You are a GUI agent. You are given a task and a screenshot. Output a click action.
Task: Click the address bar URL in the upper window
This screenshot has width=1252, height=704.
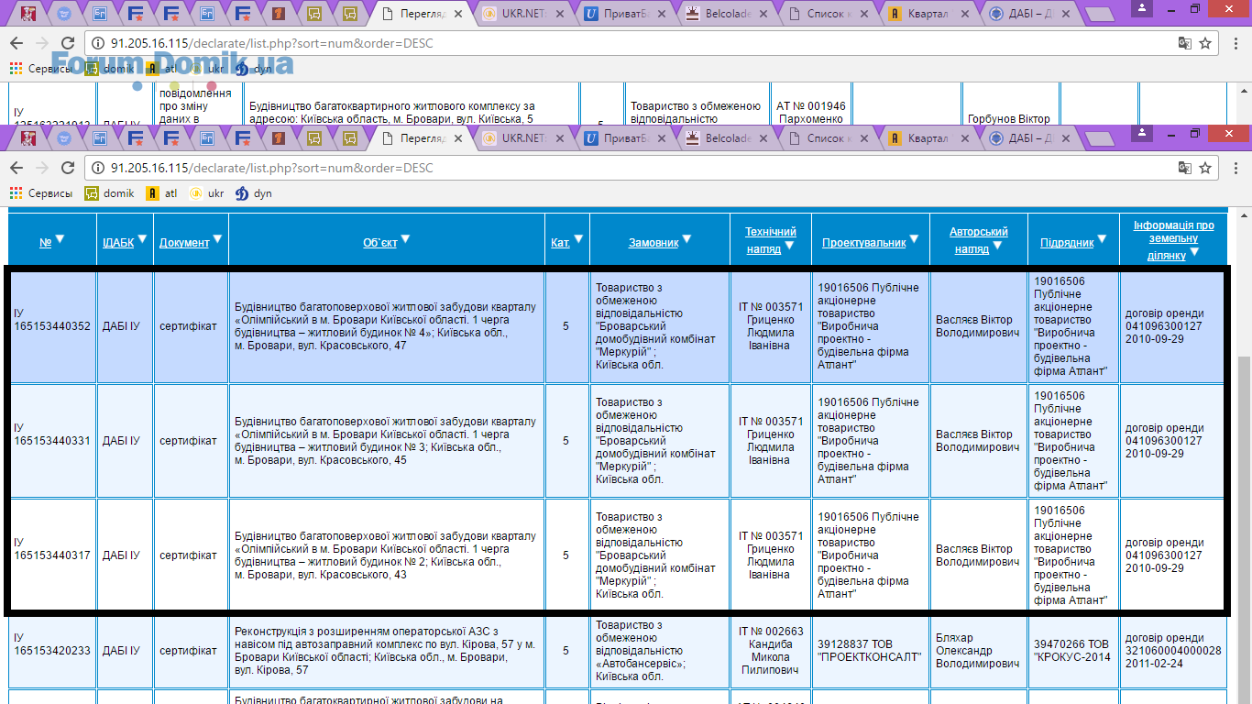click(271, 43)
